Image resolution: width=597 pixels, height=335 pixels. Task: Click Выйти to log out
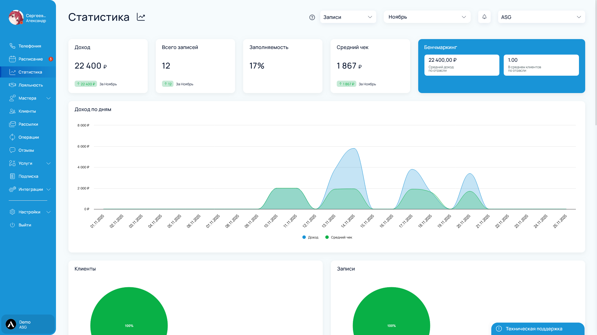pos(25,225)
